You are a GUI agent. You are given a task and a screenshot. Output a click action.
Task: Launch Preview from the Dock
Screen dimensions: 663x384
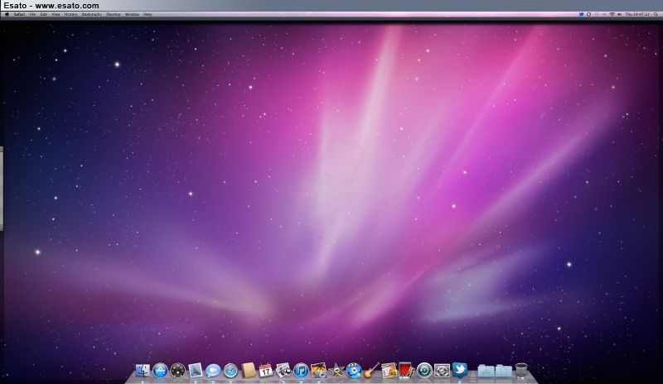tap(283, 371)
